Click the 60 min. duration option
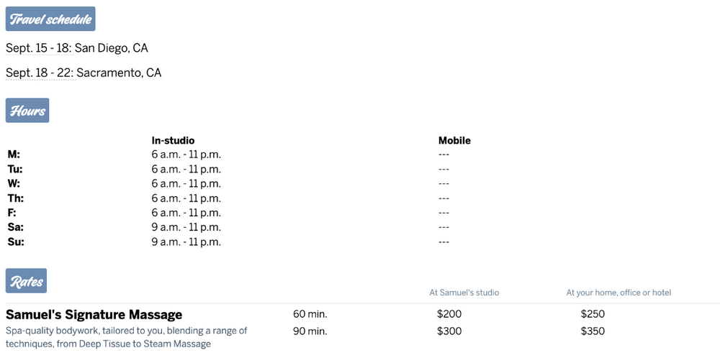 point(310,314)
